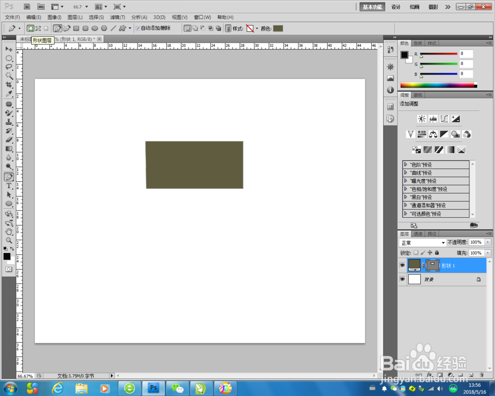Add a Color Balance adjustment
The width and height of the screenshot is (495, 396).
pos(433,134)
